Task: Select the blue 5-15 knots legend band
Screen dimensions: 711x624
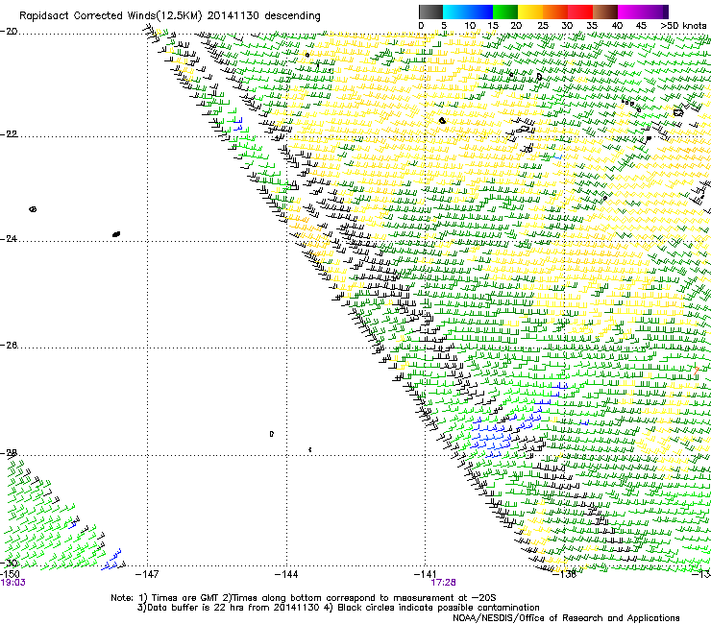Action: point(468,12)
